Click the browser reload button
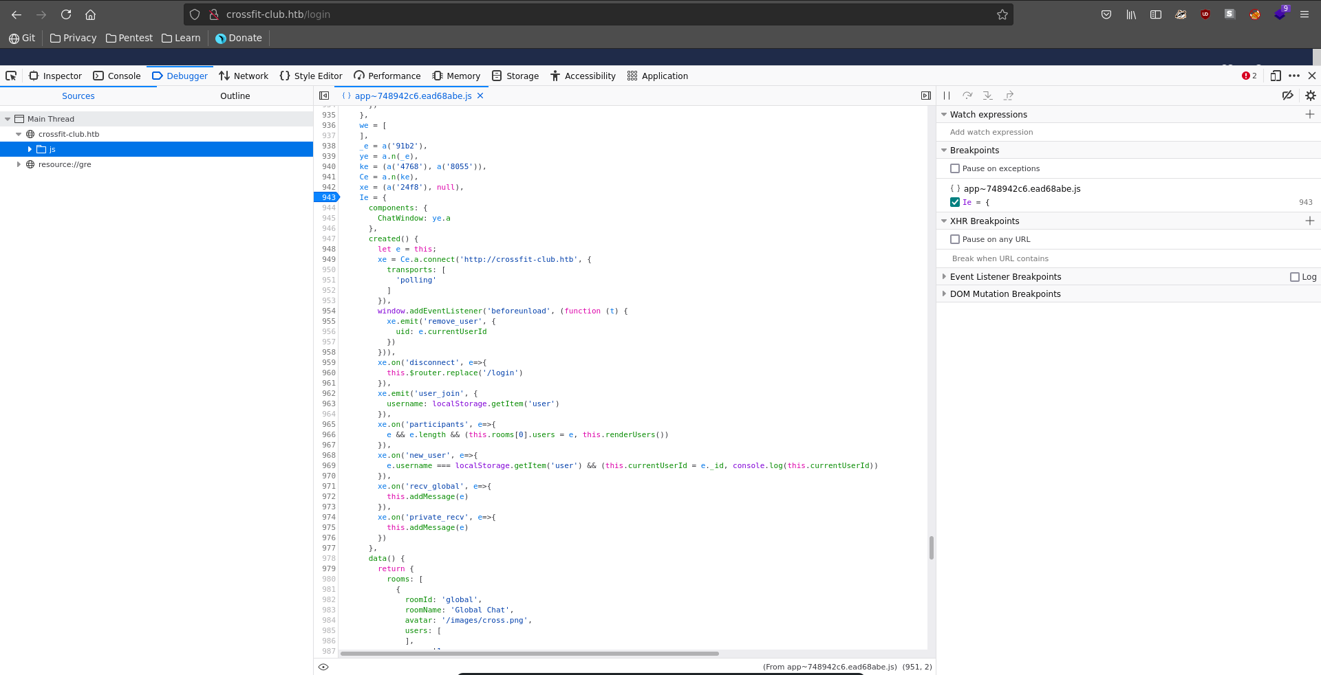 tap(66, 14)
